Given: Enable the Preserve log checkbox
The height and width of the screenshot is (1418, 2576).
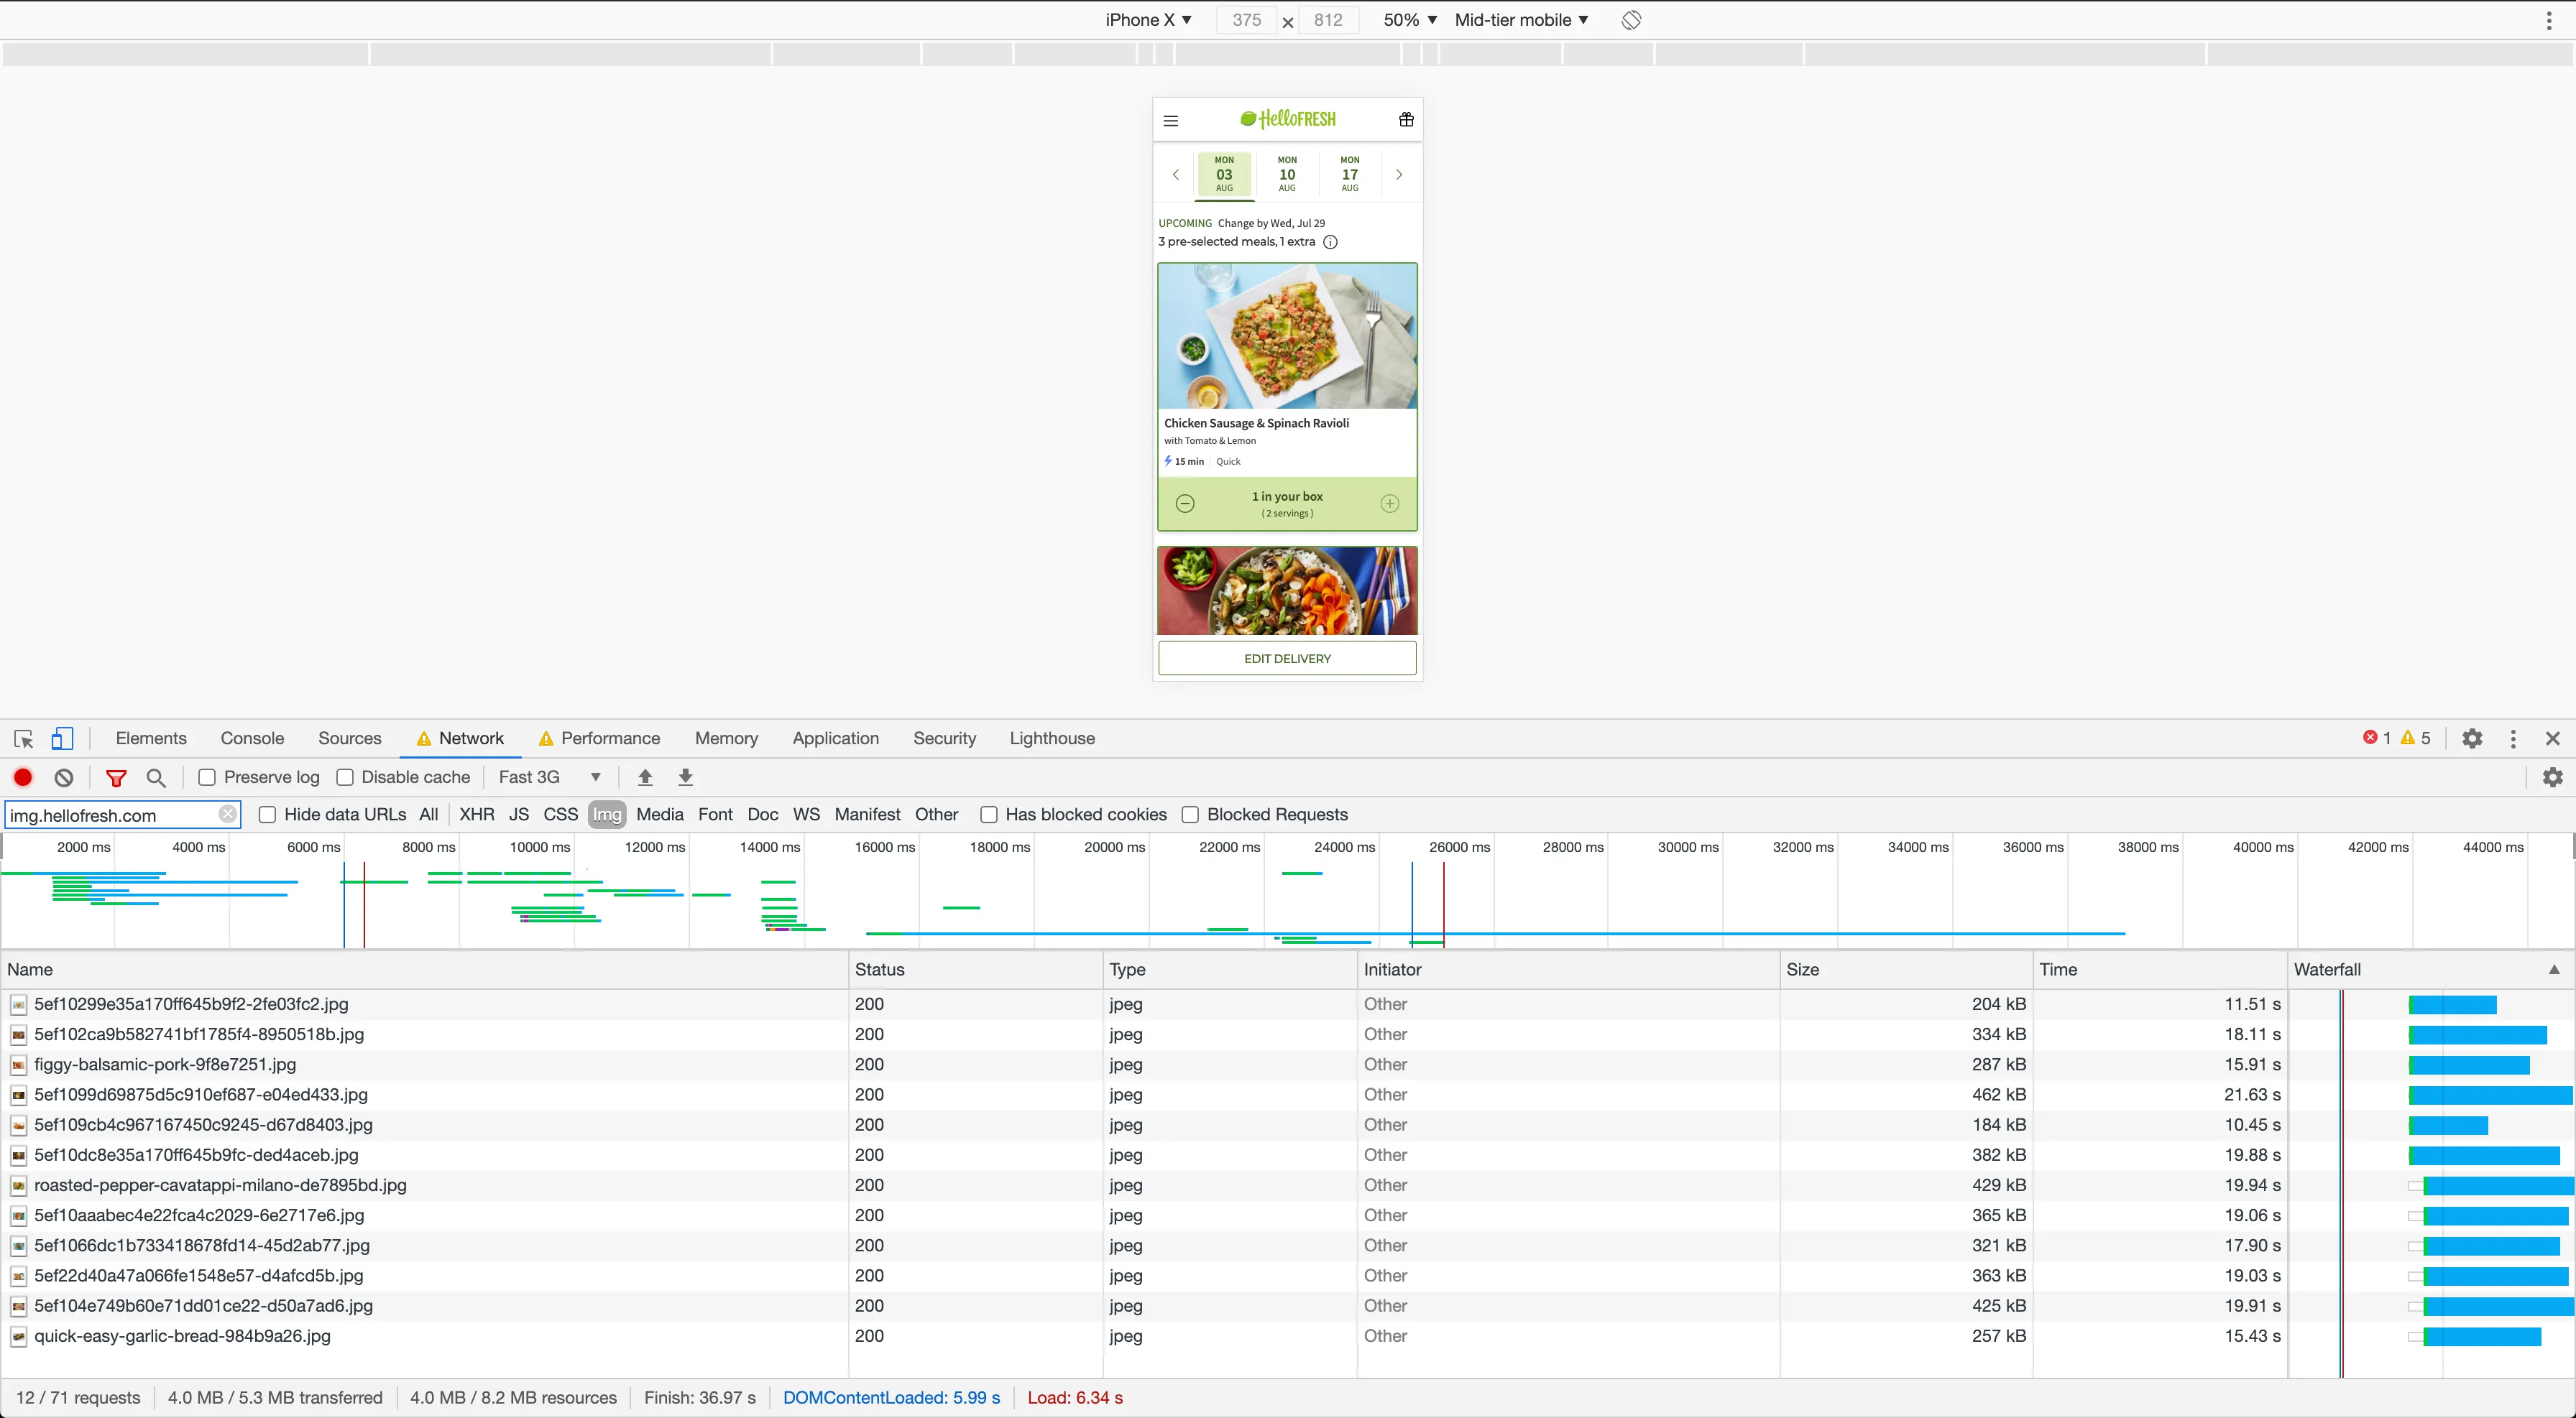Looking at the screenshot, I should (x=207, y=777).
